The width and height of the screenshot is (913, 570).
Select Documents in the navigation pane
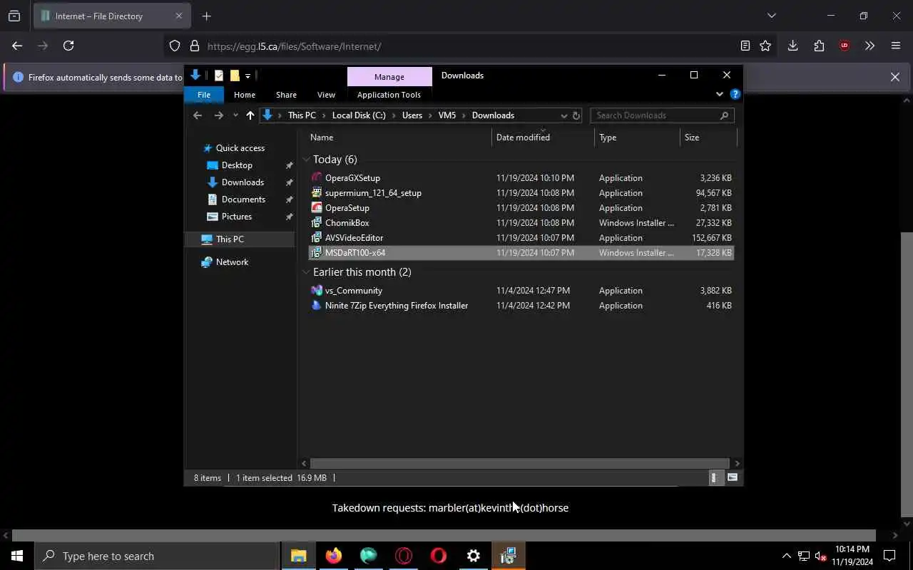[x=243, y=199]
